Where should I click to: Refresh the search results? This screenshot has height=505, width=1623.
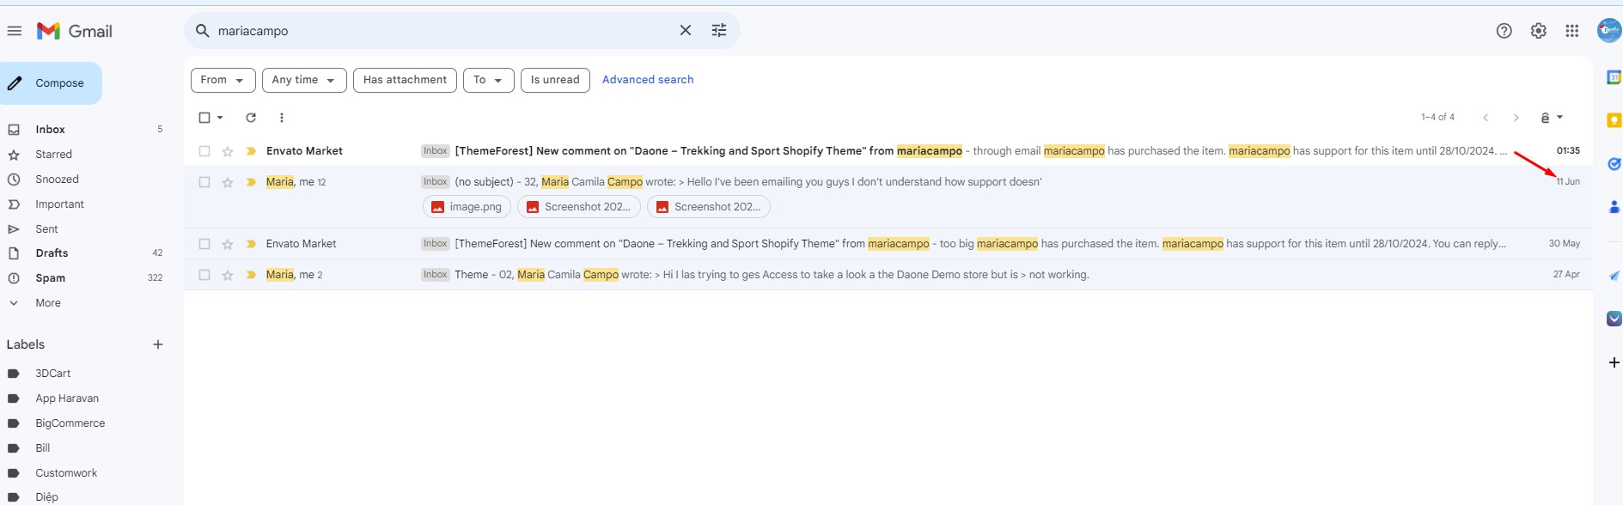click(x=251, y=118)
